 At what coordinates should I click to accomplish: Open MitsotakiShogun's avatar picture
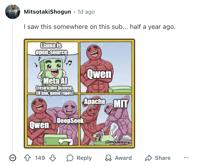pyautogui.click(x=12, y=12)
